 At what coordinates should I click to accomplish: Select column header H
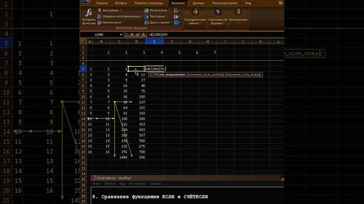point(208,41)
